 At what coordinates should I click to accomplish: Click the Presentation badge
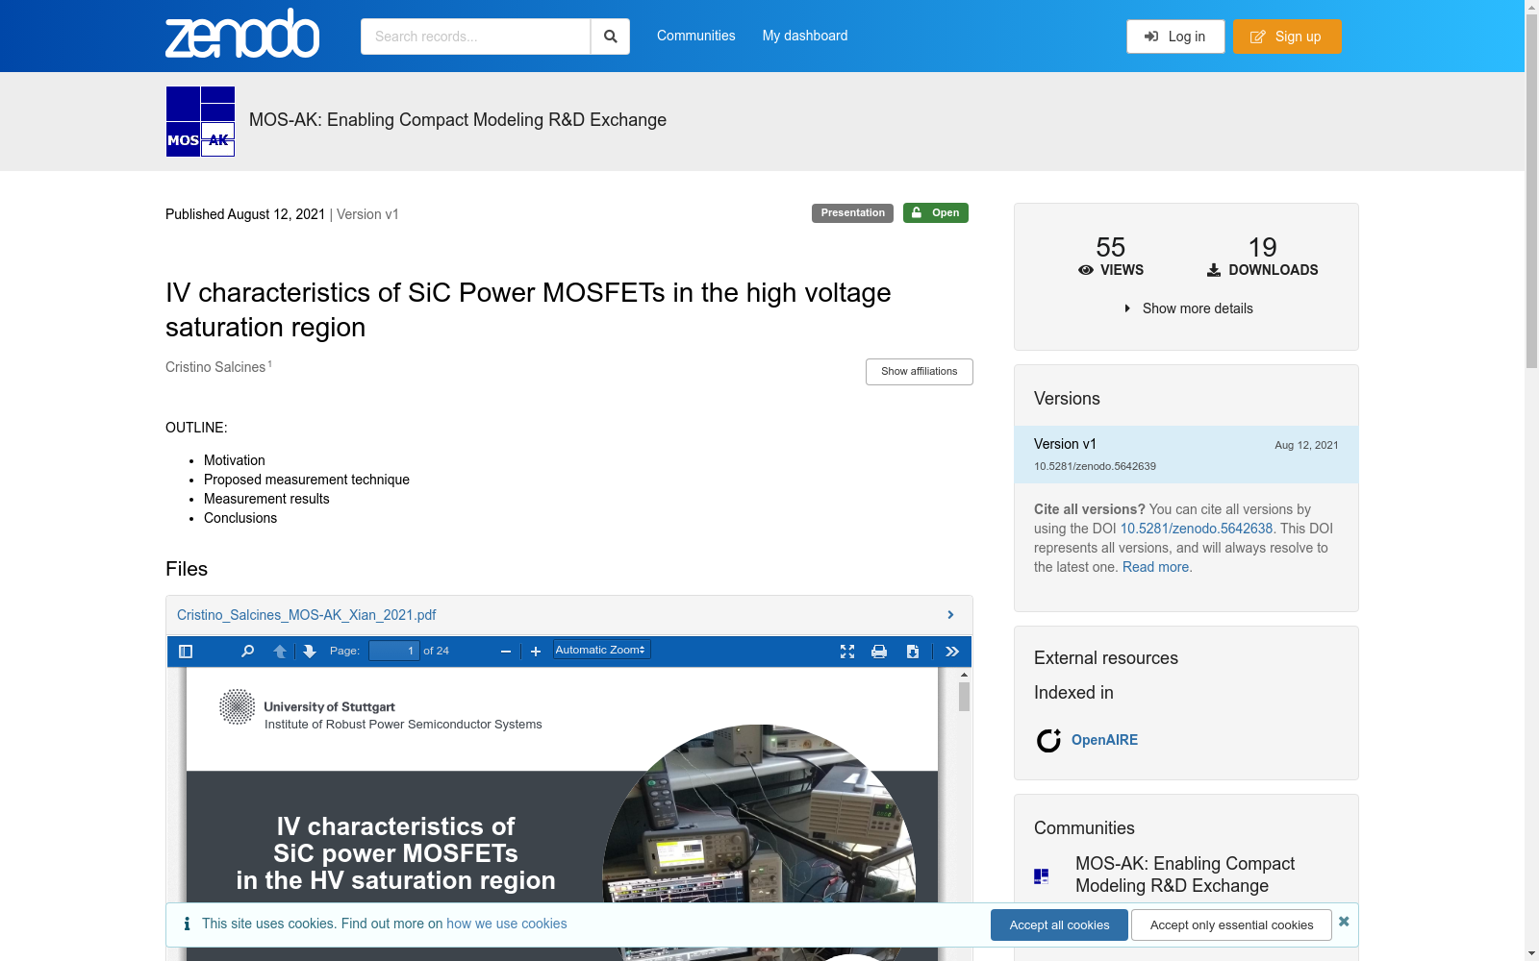(852, 213)
